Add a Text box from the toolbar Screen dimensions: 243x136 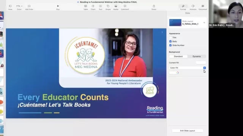tap(100, 6)
